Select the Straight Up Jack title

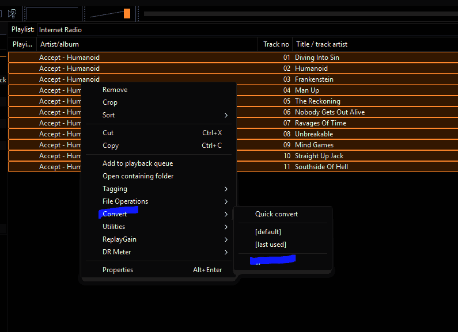319,156
